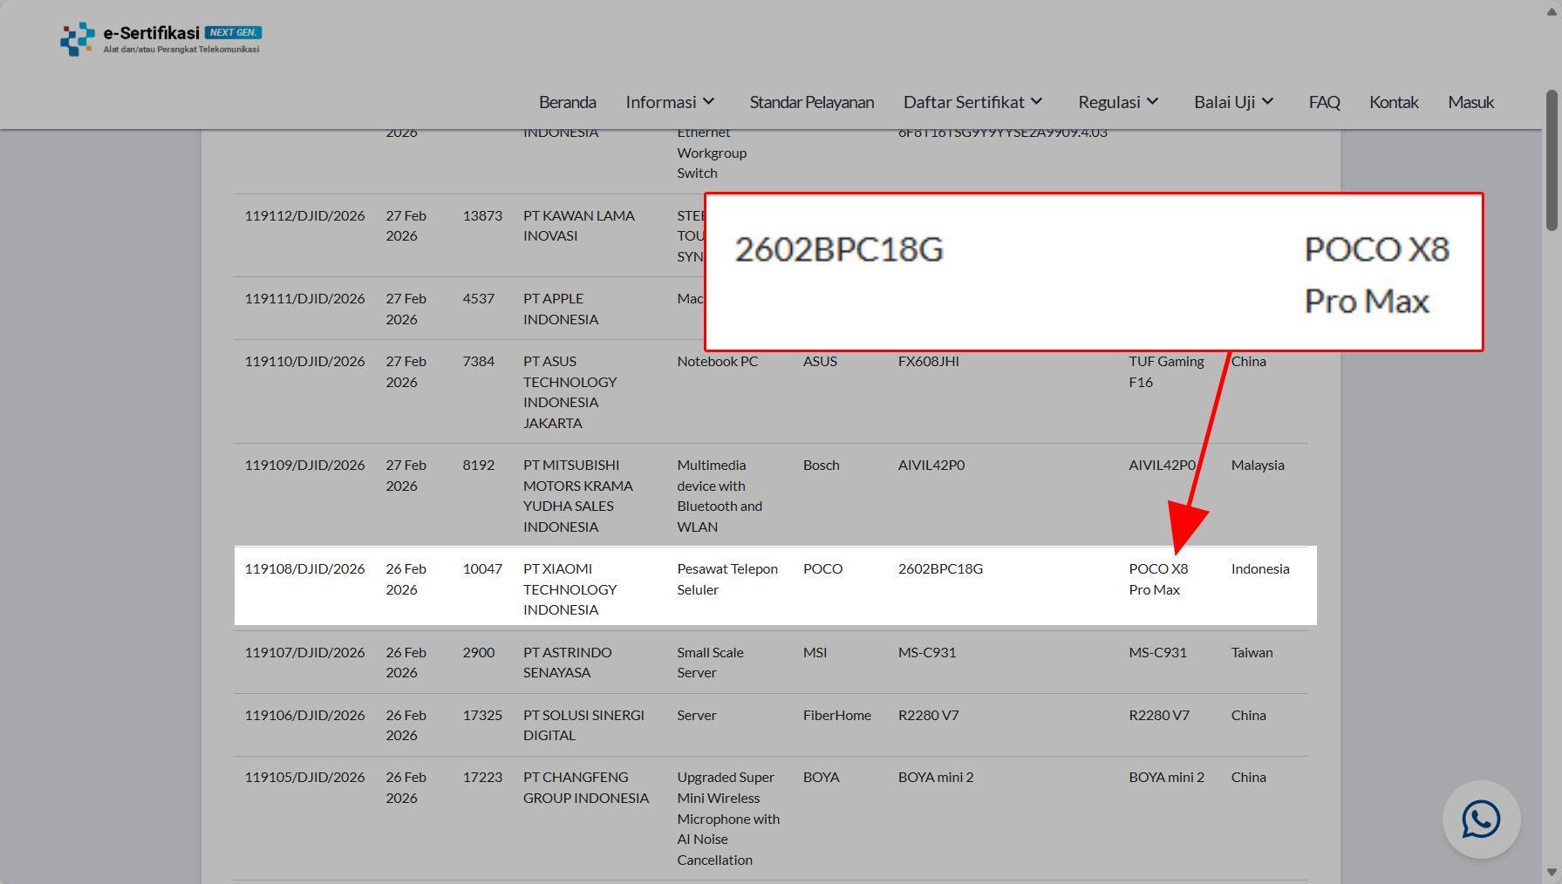
Task: Select certificate number 119109/DJID/2026
Action: click(x=304, y=465)
